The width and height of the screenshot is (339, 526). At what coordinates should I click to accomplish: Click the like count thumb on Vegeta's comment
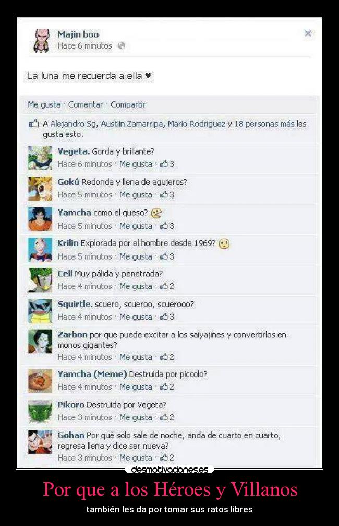[x=164, y=164]
